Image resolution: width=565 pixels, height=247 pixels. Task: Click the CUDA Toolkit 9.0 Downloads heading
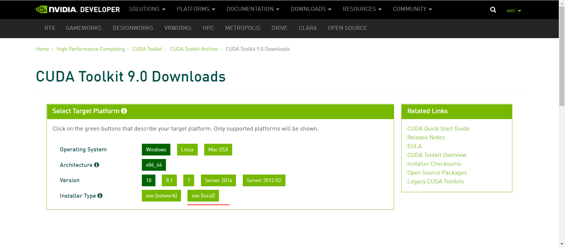131,77
